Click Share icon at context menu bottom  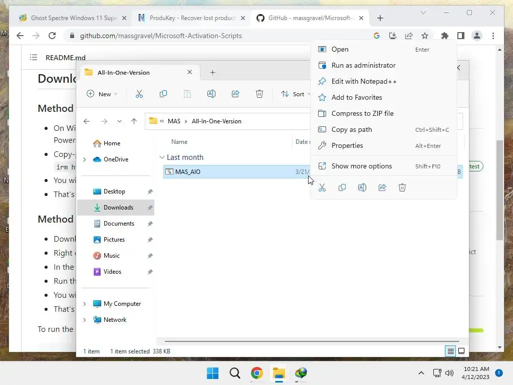point(382,187)
